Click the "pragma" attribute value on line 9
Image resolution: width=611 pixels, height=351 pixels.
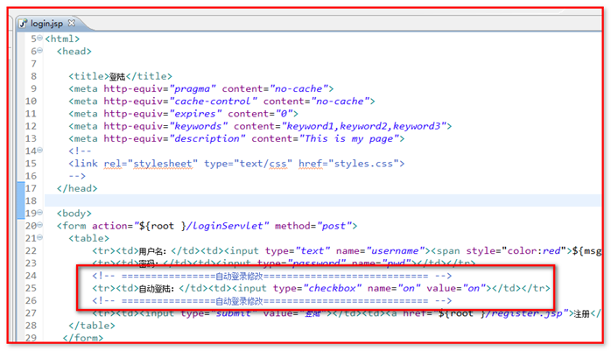coord(193,88)
